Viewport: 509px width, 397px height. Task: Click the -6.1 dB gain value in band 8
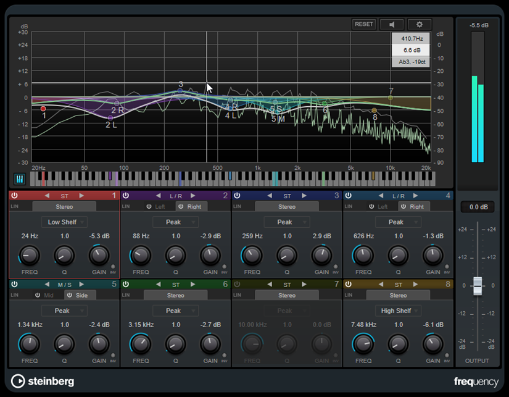pos(433,325)
